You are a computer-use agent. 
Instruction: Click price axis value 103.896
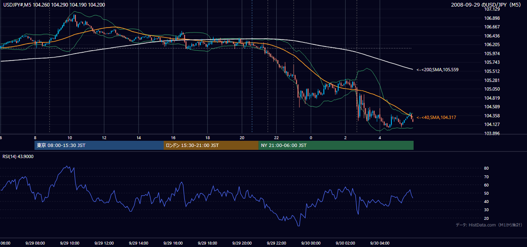pos(492,133)
